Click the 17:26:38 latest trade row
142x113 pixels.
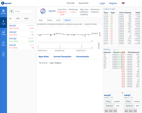[122, 15]
